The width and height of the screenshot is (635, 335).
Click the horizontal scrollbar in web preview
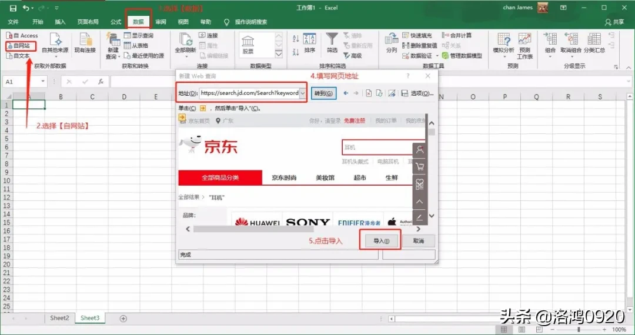click(253, 229)
